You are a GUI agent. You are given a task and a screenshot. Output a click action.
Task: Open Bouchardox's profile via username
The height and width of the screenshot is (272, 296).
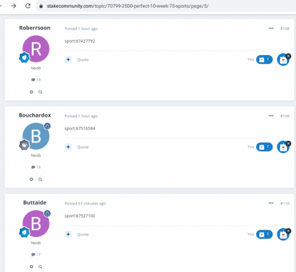(35, 115)
